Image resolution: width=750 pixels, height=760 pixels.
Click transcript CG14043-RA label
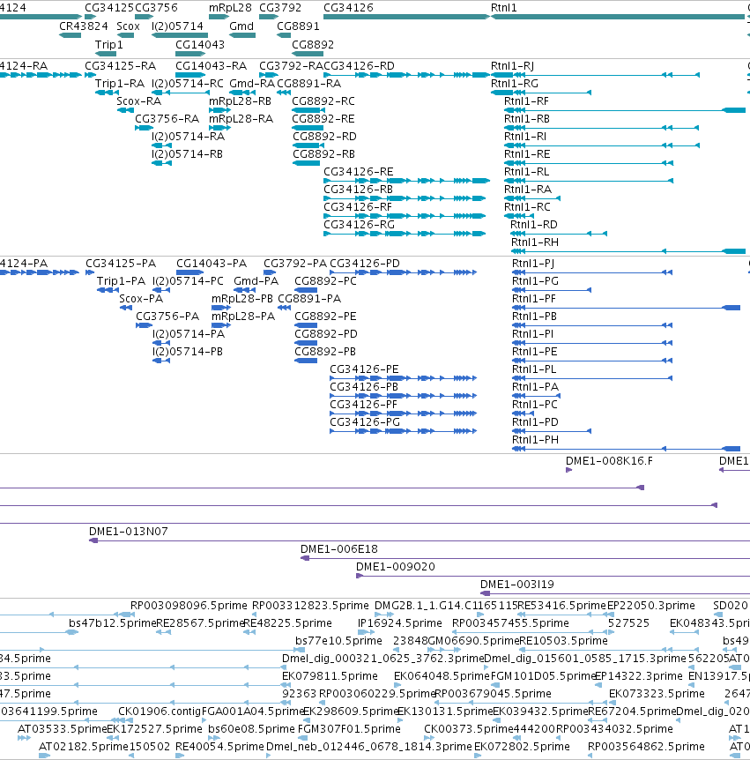[211, 66]
